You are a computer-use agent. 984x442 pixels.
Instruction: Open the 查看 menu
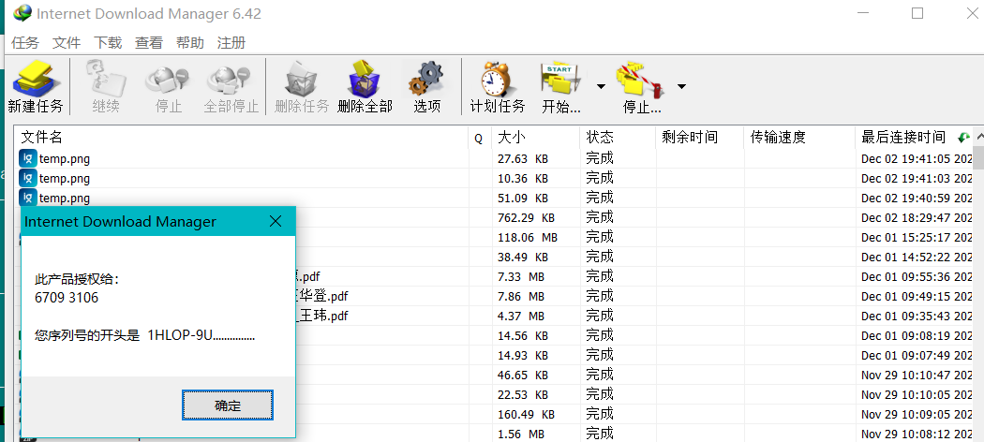point(149,43)
